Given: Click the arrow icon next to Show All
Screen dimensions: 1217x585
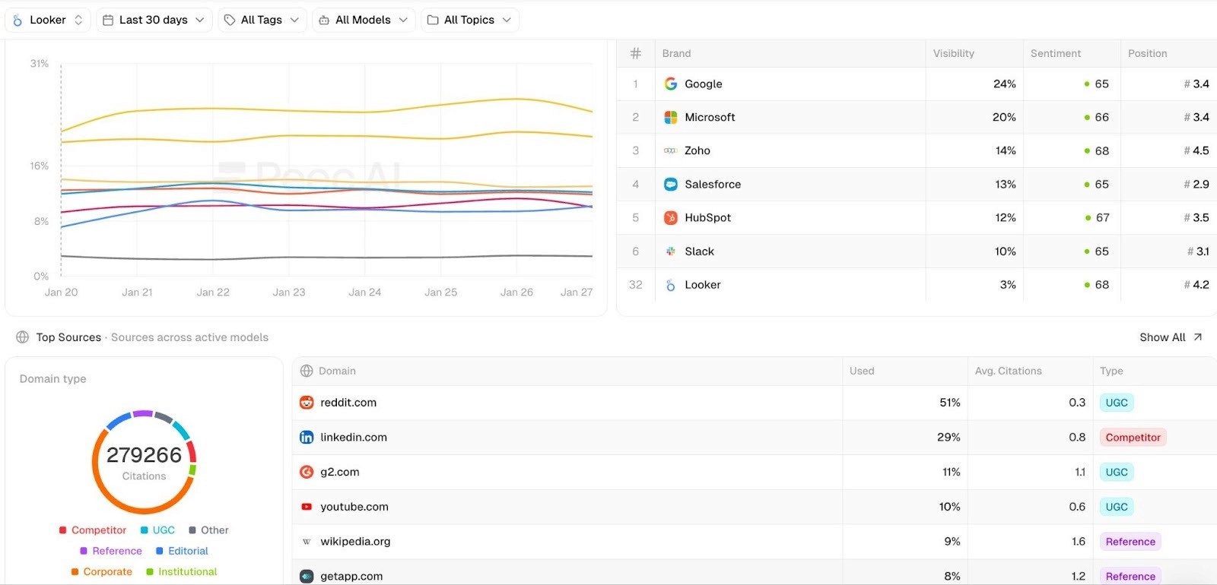Looking at the screenshot, I should tap(1198, 337).
